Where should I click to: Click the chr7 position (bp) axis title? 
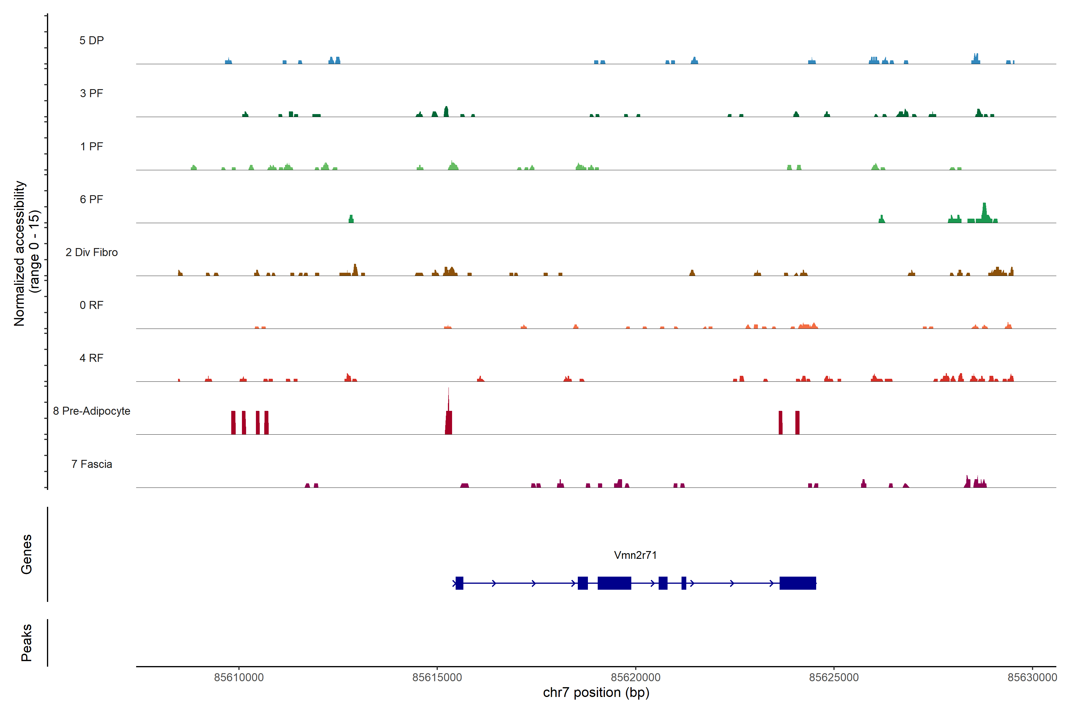pyautogui.click(x=596, y=693)
